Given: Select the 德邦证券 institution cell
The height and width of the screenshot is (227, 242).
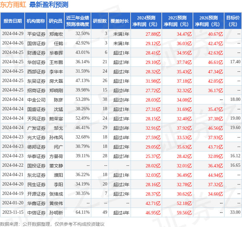Looking at the screenshot, I should [36, 147].
